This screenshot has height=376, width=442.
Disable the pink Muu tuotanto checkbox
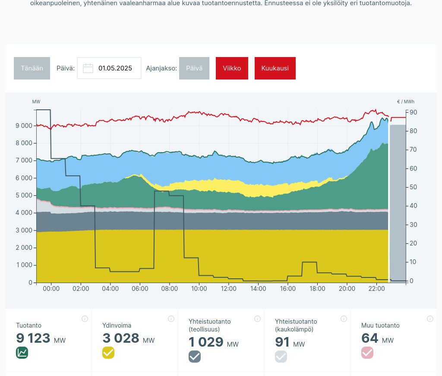click(367, 353)
